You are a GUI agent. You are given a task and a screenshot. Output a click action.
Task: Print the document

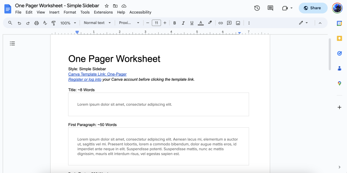pos(37,23)
